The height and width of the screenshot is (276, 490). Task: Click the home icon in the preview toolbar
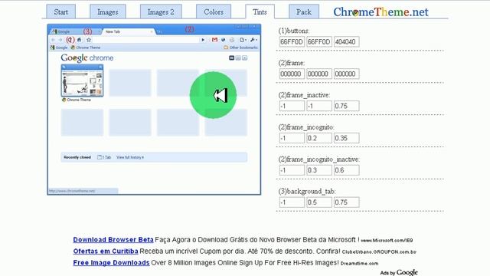click(80, 40)
